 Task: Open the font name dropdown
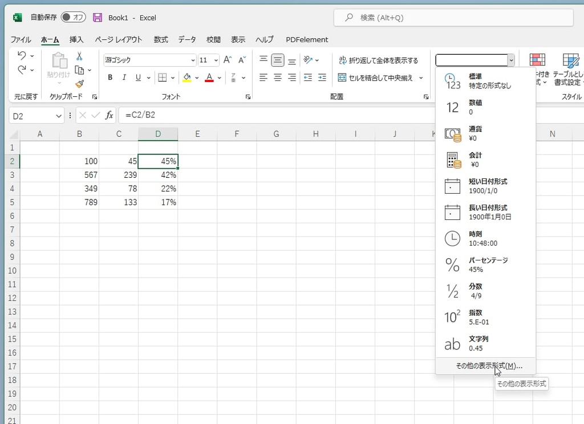tap(193, 60)
